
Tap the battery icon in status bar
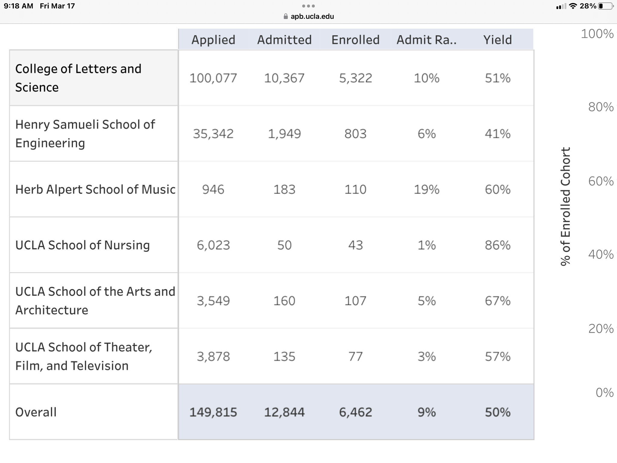(x=606, y=6)
